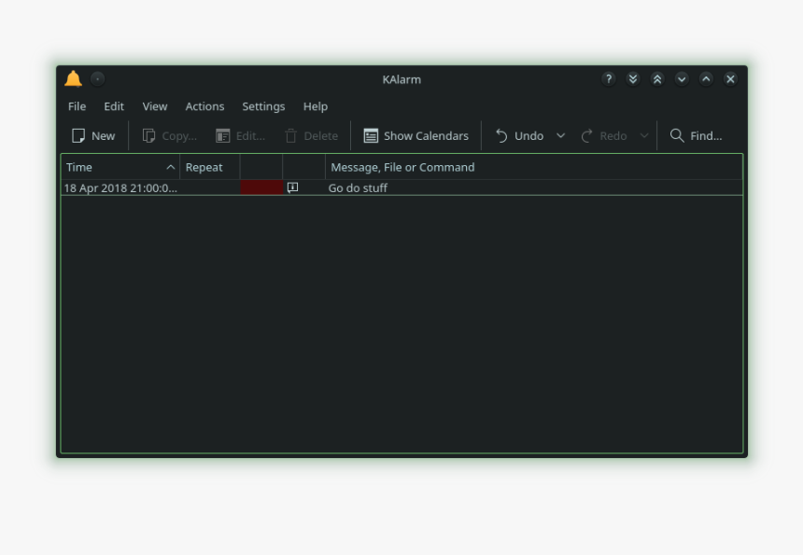Create a New alarm from toolbar
The width and height of the screenshot is (803, 555).
93,136
